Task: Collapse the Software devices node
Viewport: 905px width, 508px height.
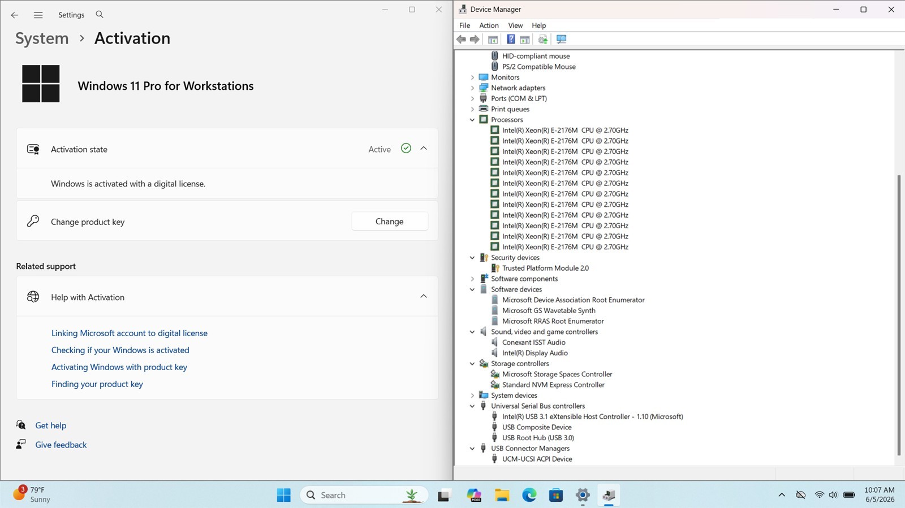Action: pos(472,289)
